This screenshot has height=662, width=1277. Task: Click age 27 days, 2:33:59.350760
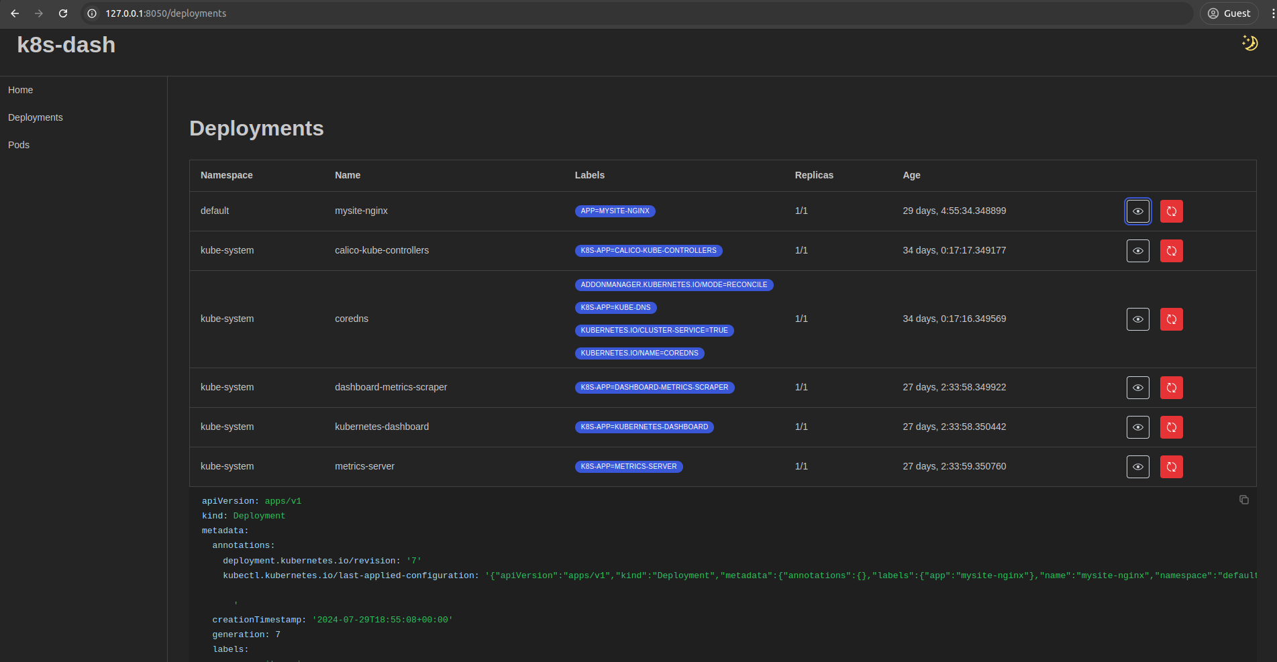click(x=954, y=466)
